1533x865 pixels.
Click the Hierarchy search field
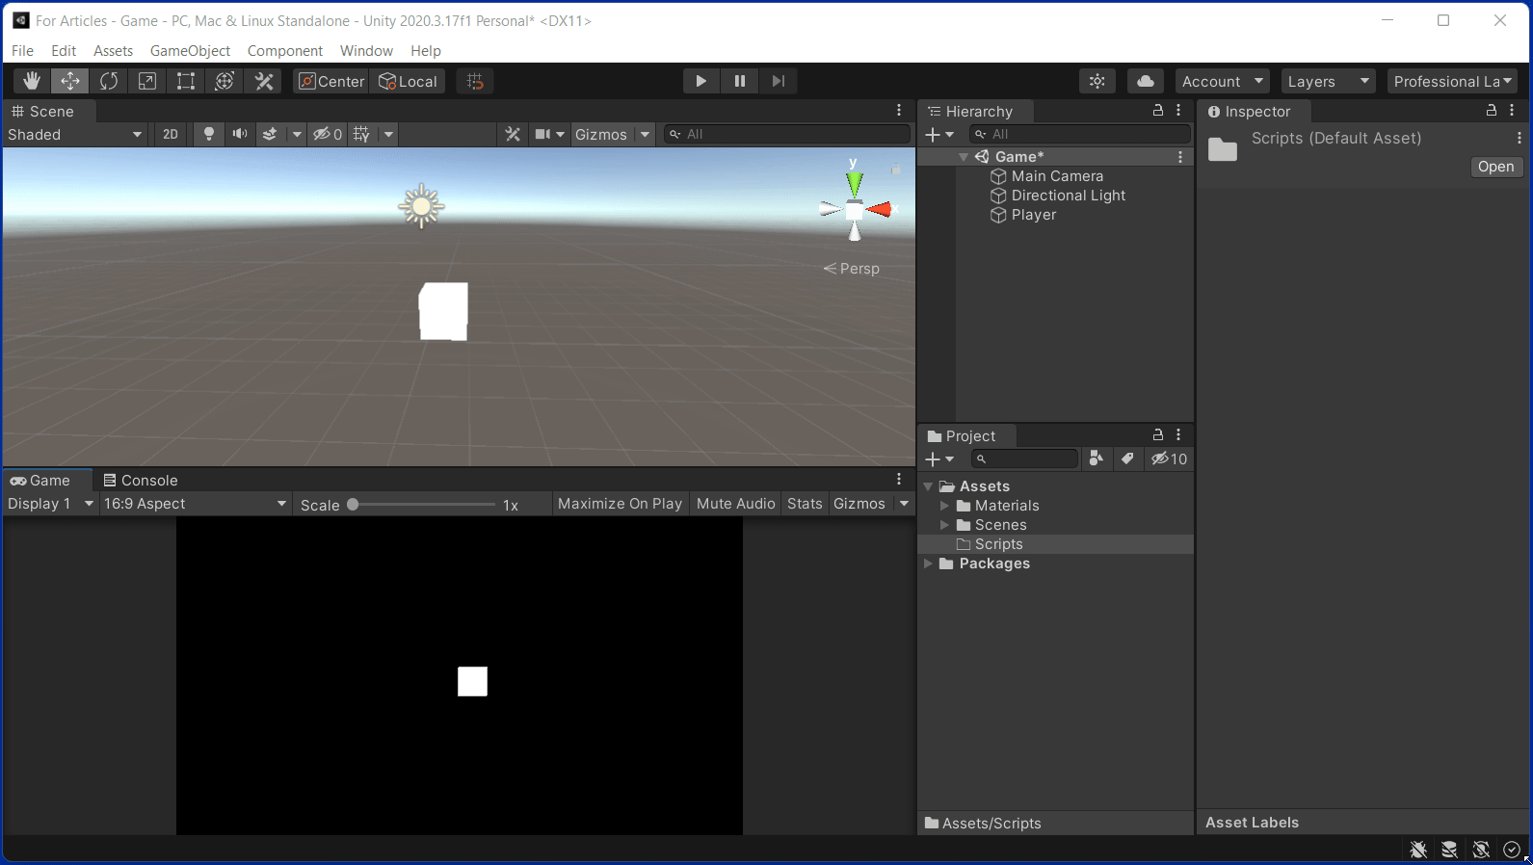1079,135
